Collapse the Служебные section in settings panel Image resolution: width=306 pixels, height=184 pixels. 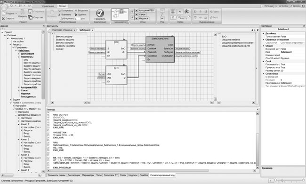tap(263, 74)
